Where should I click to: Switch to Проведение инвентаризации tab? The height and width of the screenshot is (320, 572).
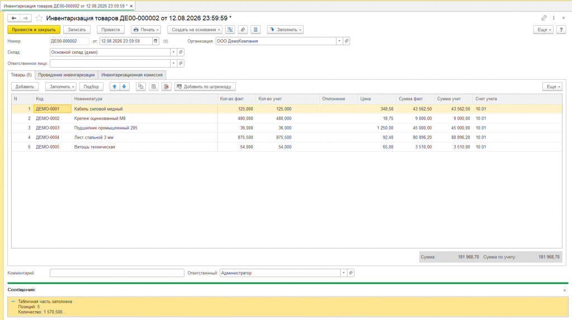(x=67, y=75)
